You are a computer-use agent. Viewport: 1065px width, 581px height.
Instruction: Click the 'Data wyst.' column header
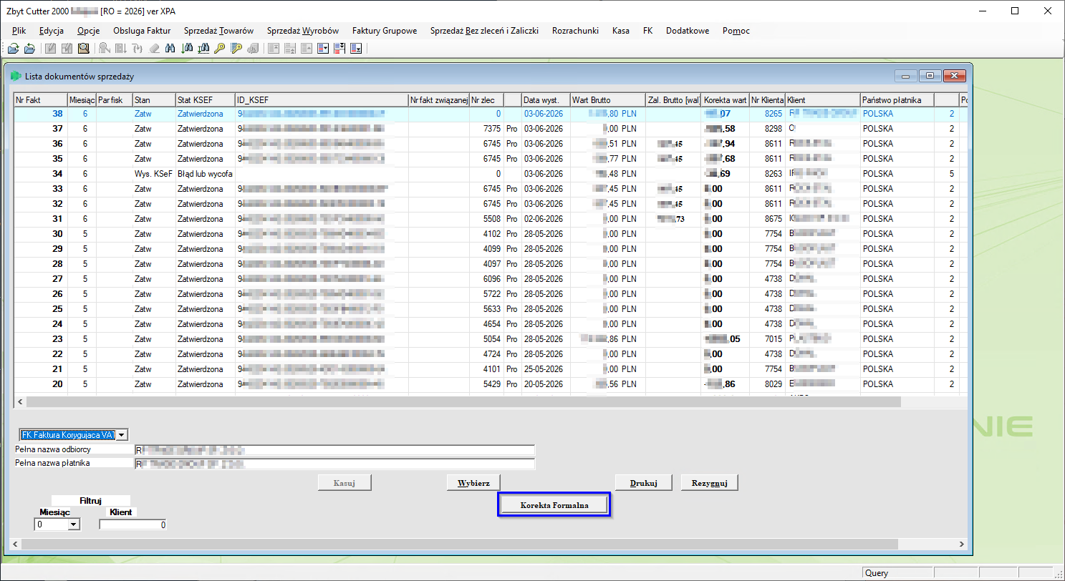pos(545,100)
